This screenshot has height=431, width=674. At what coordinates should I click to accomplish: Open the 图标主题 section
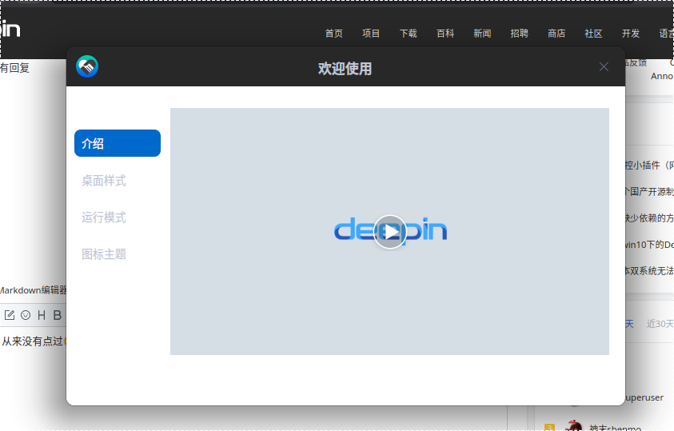[x=104, y=254]
